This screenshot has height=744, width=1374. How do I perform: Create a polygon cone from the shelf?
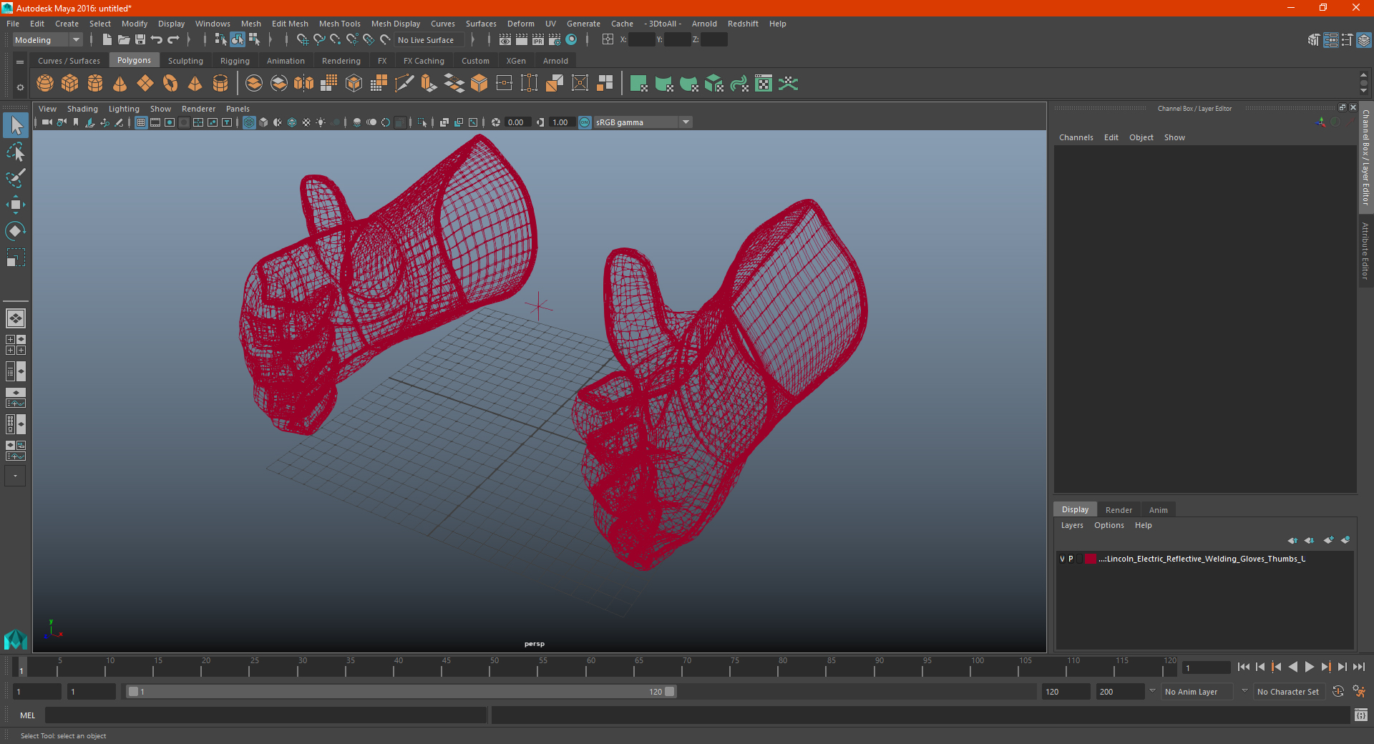(120, 84)
